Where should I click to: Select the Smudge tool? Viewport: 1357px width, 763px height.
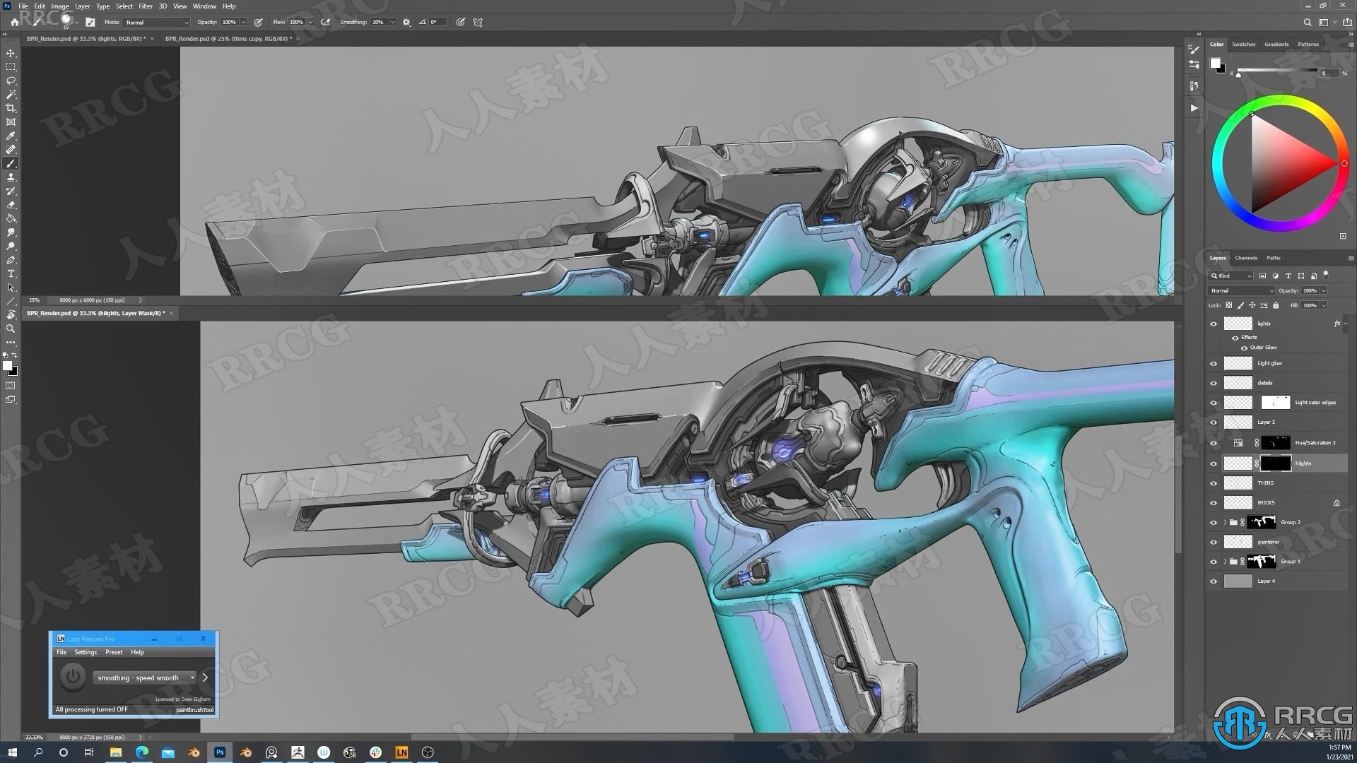point(11,232)
